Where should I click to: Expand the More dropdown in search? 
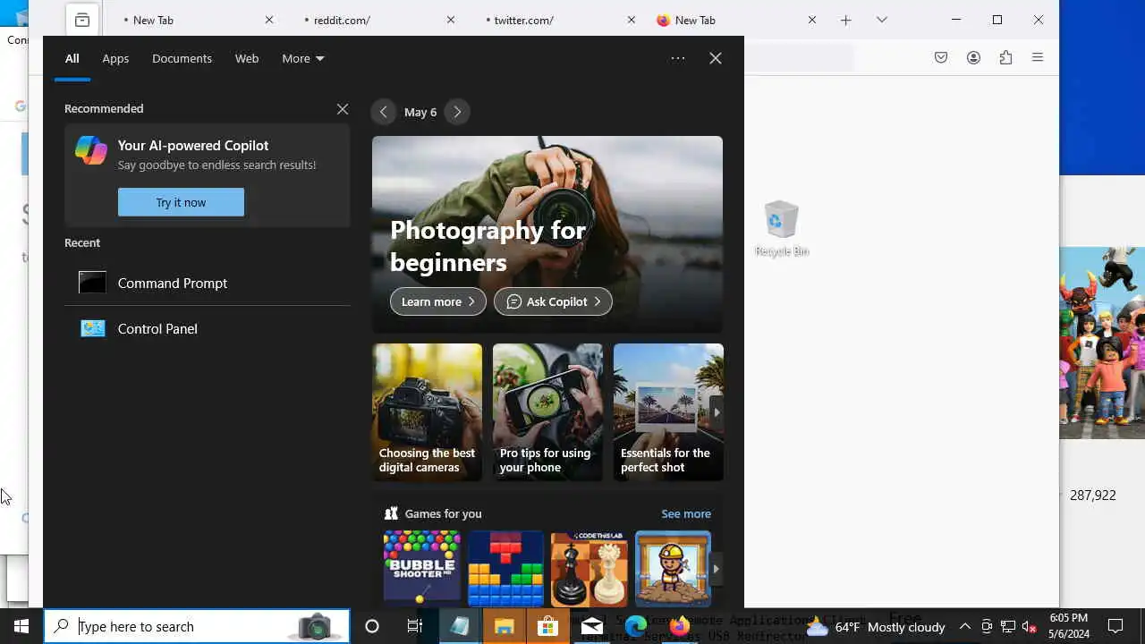coord(302,58)
